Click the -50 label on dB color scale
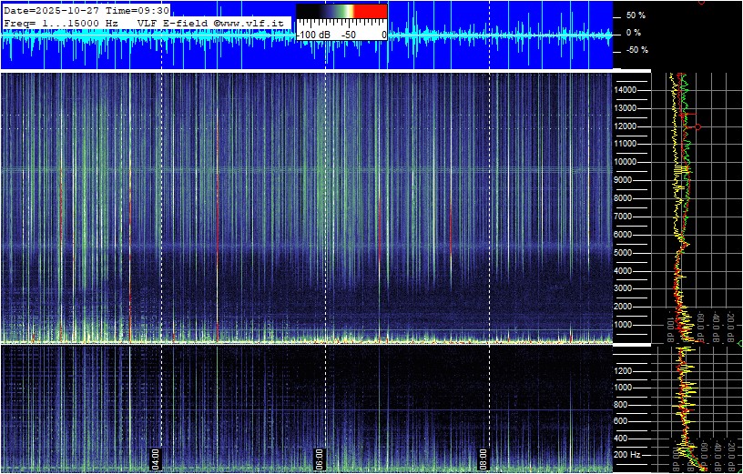The height and width of the screenshot is (474, 743). pyautogui.click(x=348, y=35)
